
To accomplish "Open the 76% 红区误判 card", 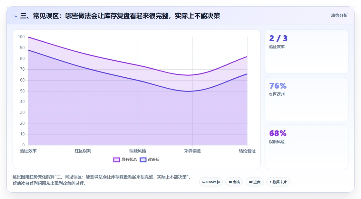I will click(x=307, y=99).
